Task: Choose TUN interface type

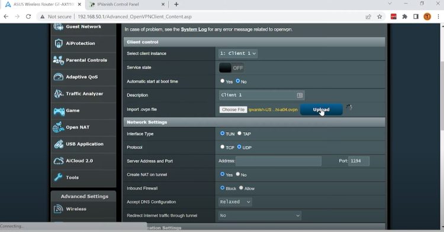Action: (222, 133)
